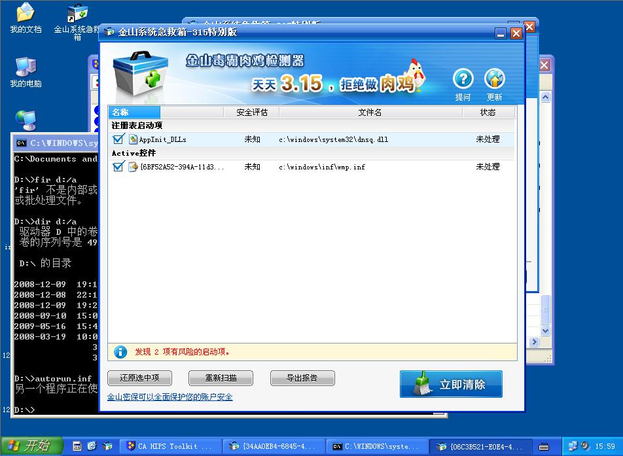Click the first-aid kit quick launch icon

point(107,446)
